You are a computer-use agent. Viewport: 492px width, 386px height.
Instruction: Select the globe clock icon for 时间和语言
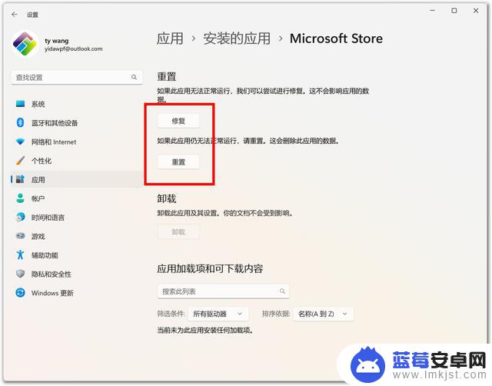pyautogui.click(x=21, y=217)
